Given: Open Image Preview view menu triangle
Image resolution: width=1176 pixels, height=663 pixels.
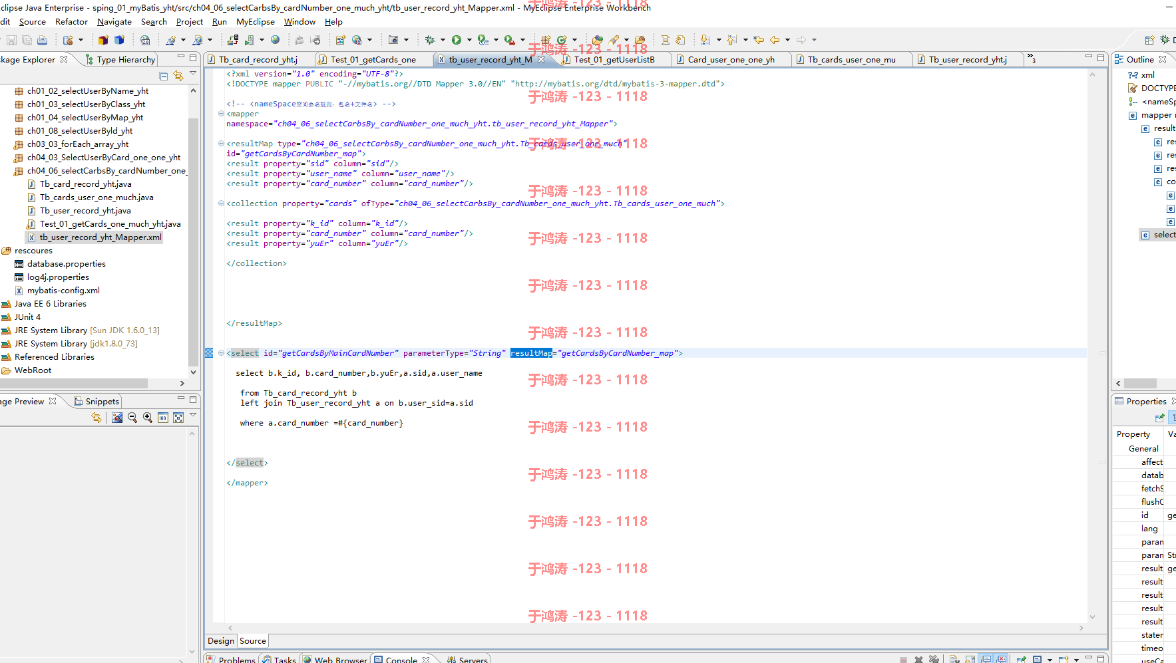Looking at the screenshot, I should [193, 415].
